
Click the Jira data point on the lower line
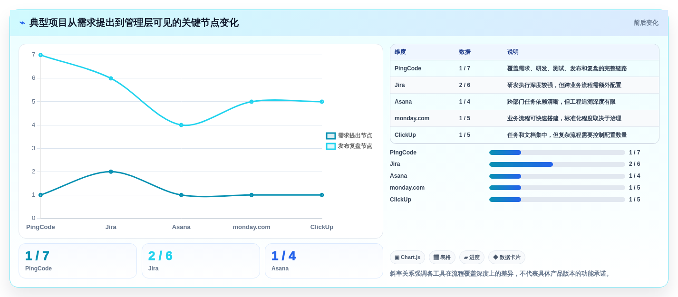click(x=111, y=172)
